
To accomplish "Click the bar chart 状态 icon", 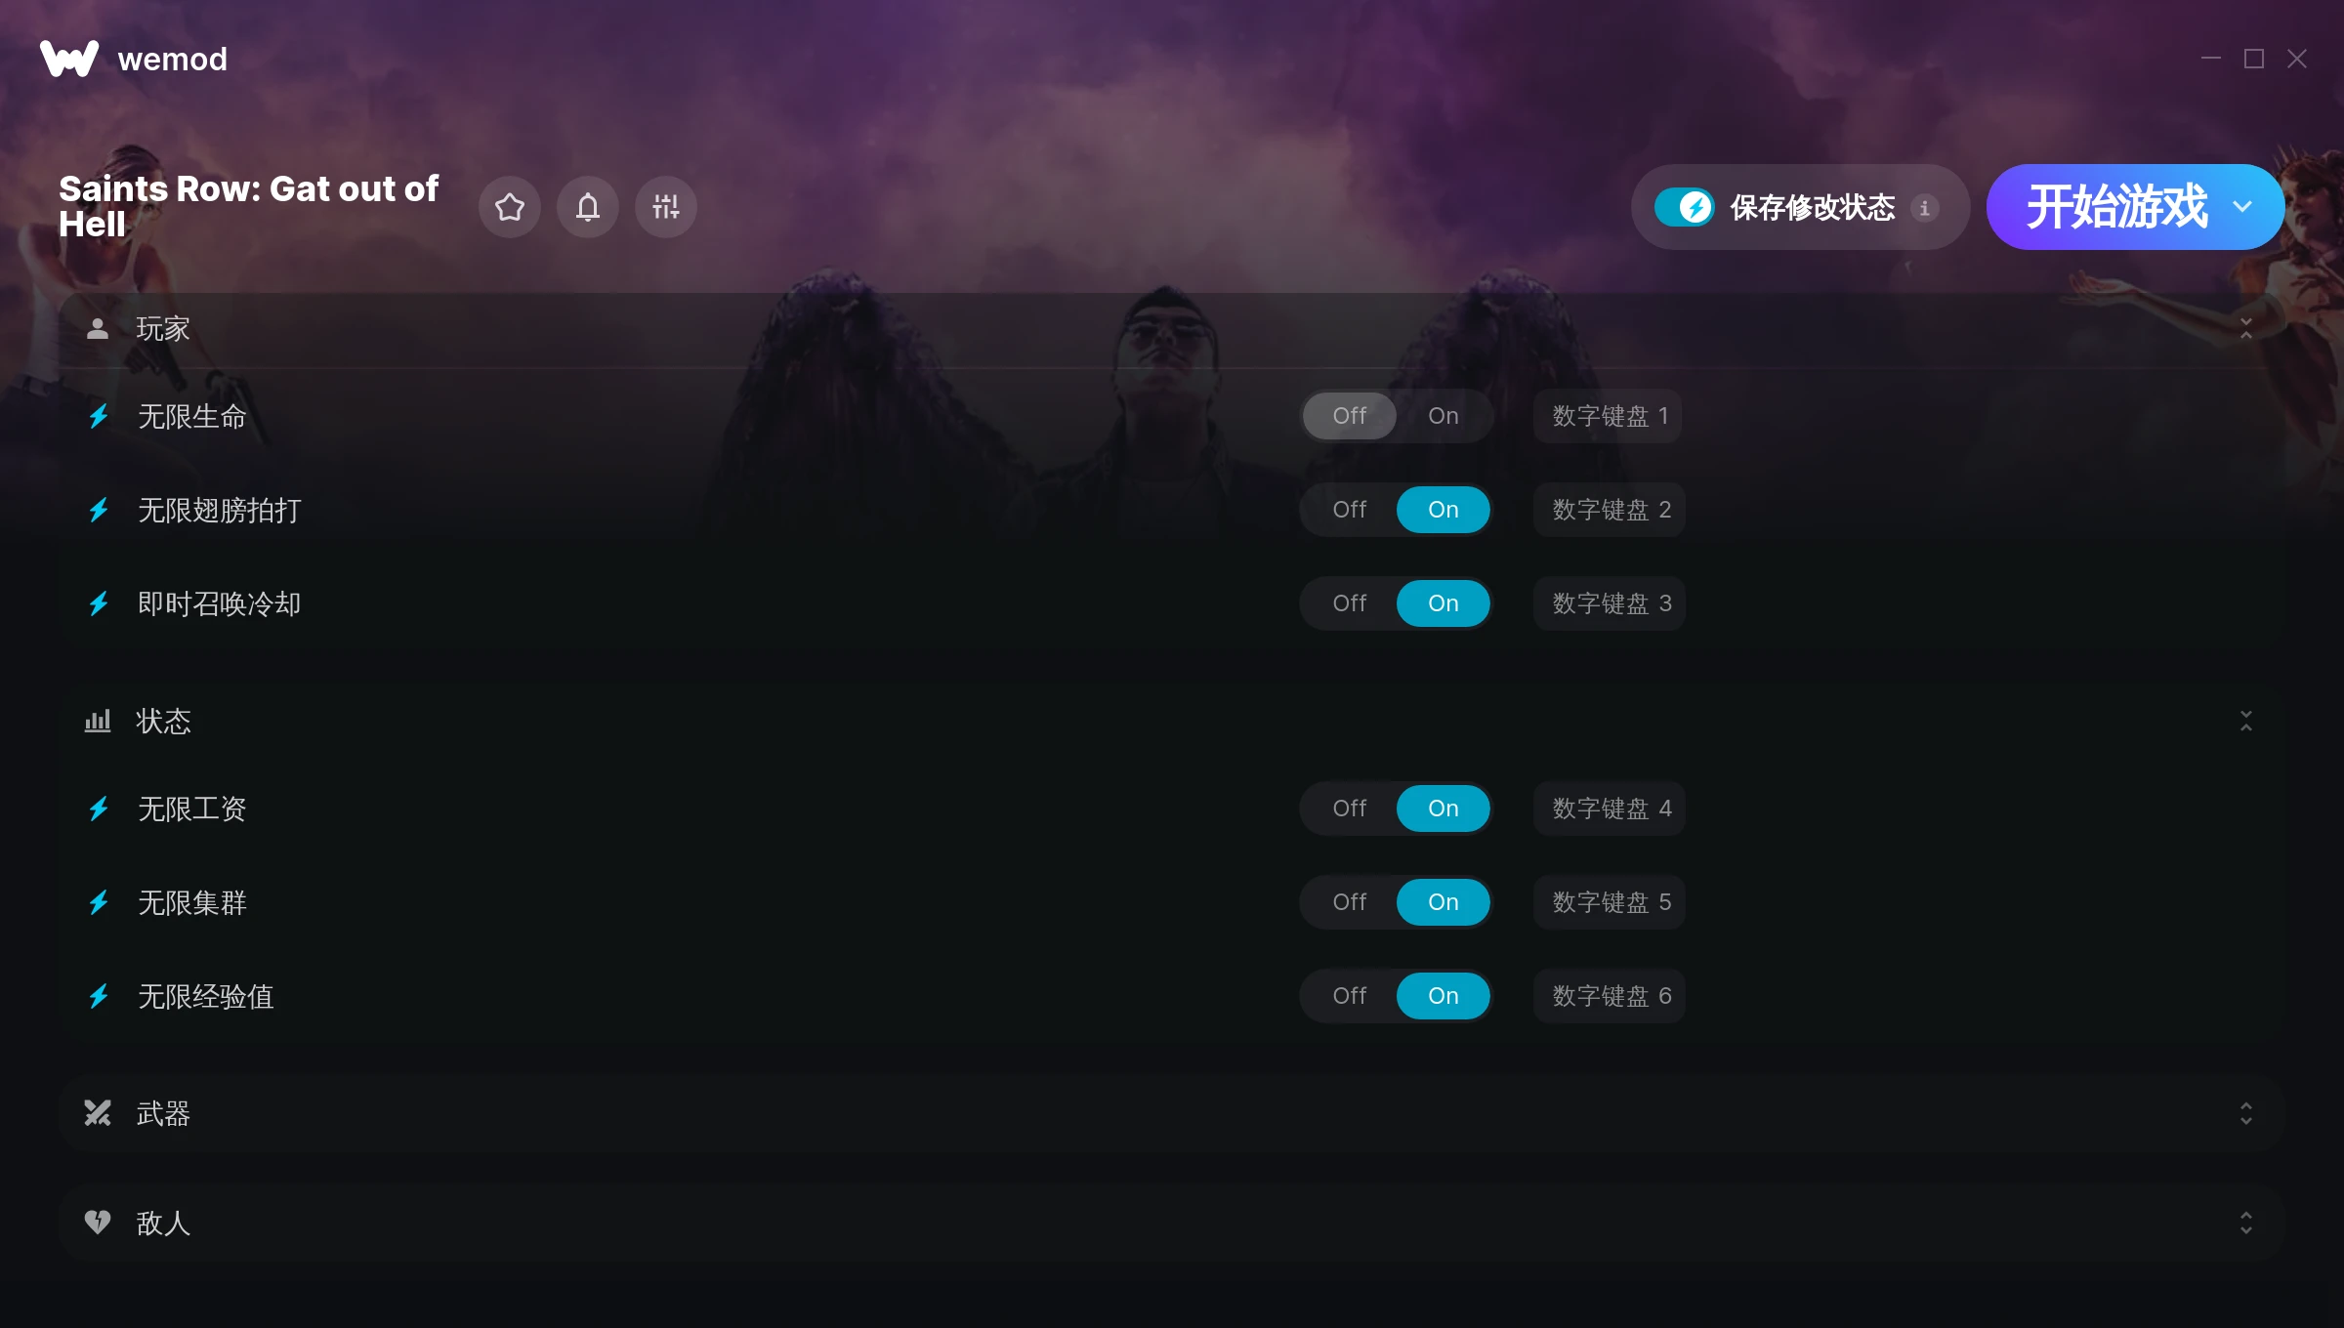I will pos(98,721).
